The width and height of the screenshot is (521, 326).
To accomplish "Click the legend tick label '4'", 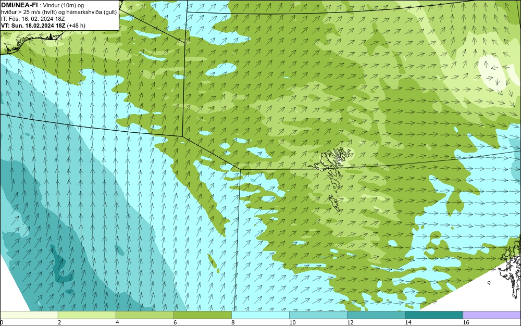I will click(117, 322).
